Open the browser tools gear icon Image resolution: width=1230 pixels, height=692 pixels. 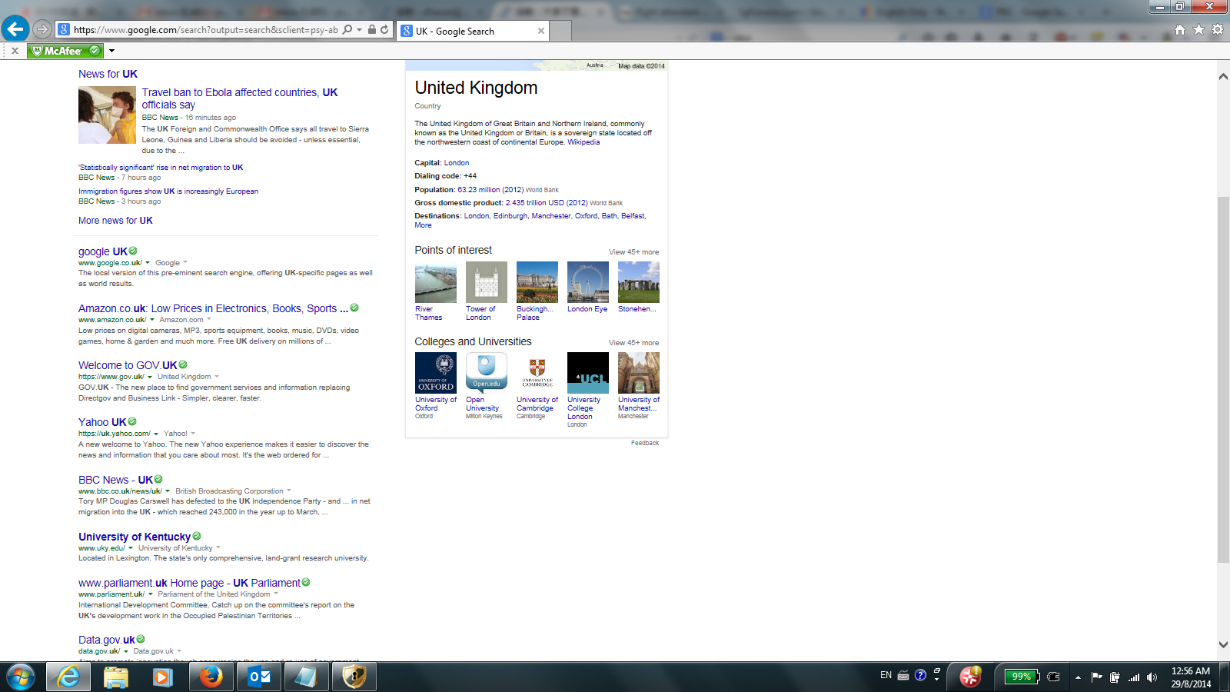[1217, 30]
